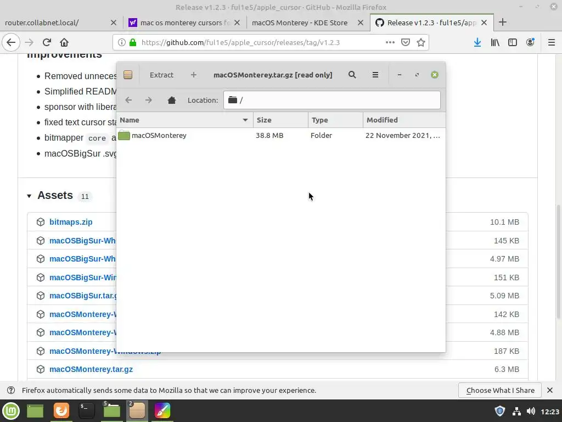Go to the Firefox home page
The height and width of the screenshot is (422, 562).
click(x=64, y=42)
